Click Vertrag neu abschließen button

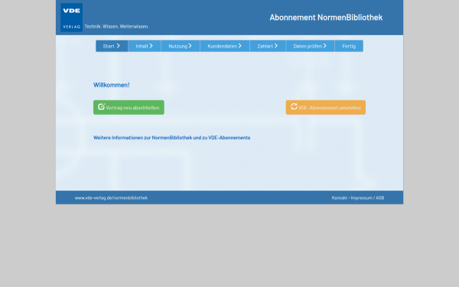(129, 107)
